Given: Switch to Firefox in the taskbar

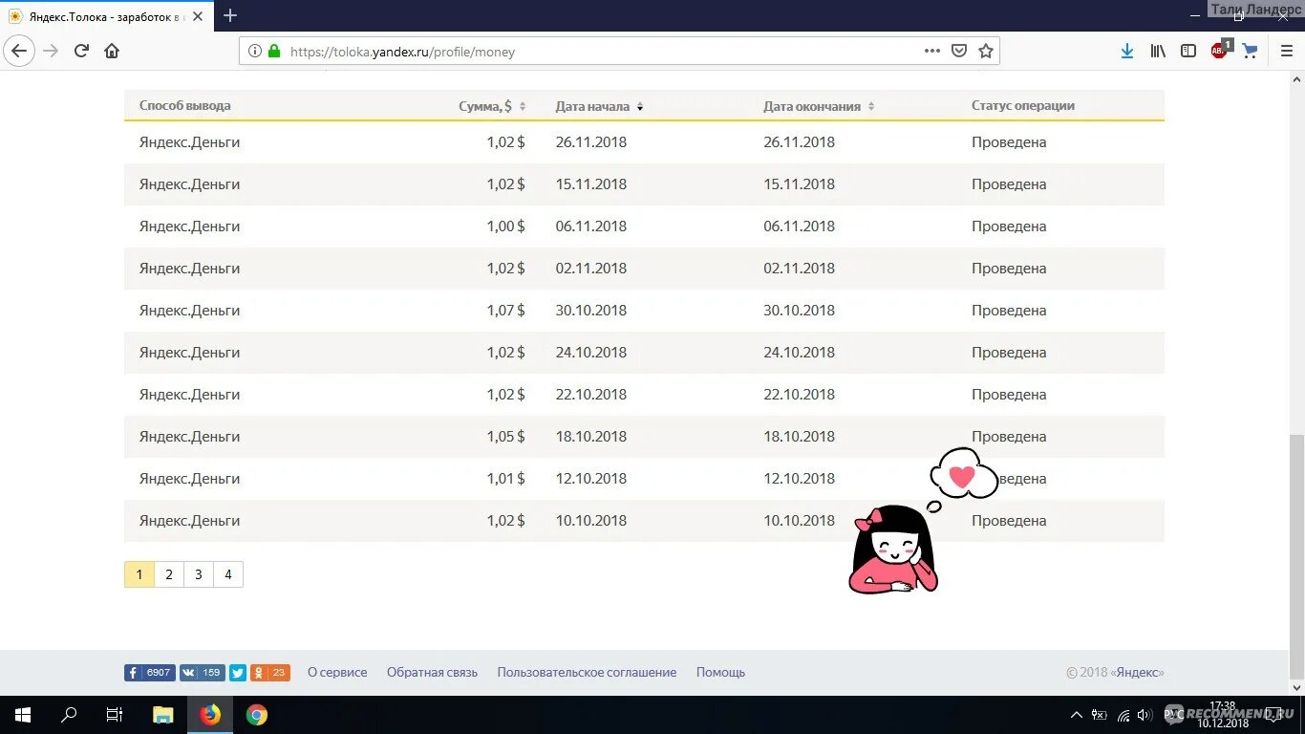Looking at the screenshot, I should (x=210, y=715).
